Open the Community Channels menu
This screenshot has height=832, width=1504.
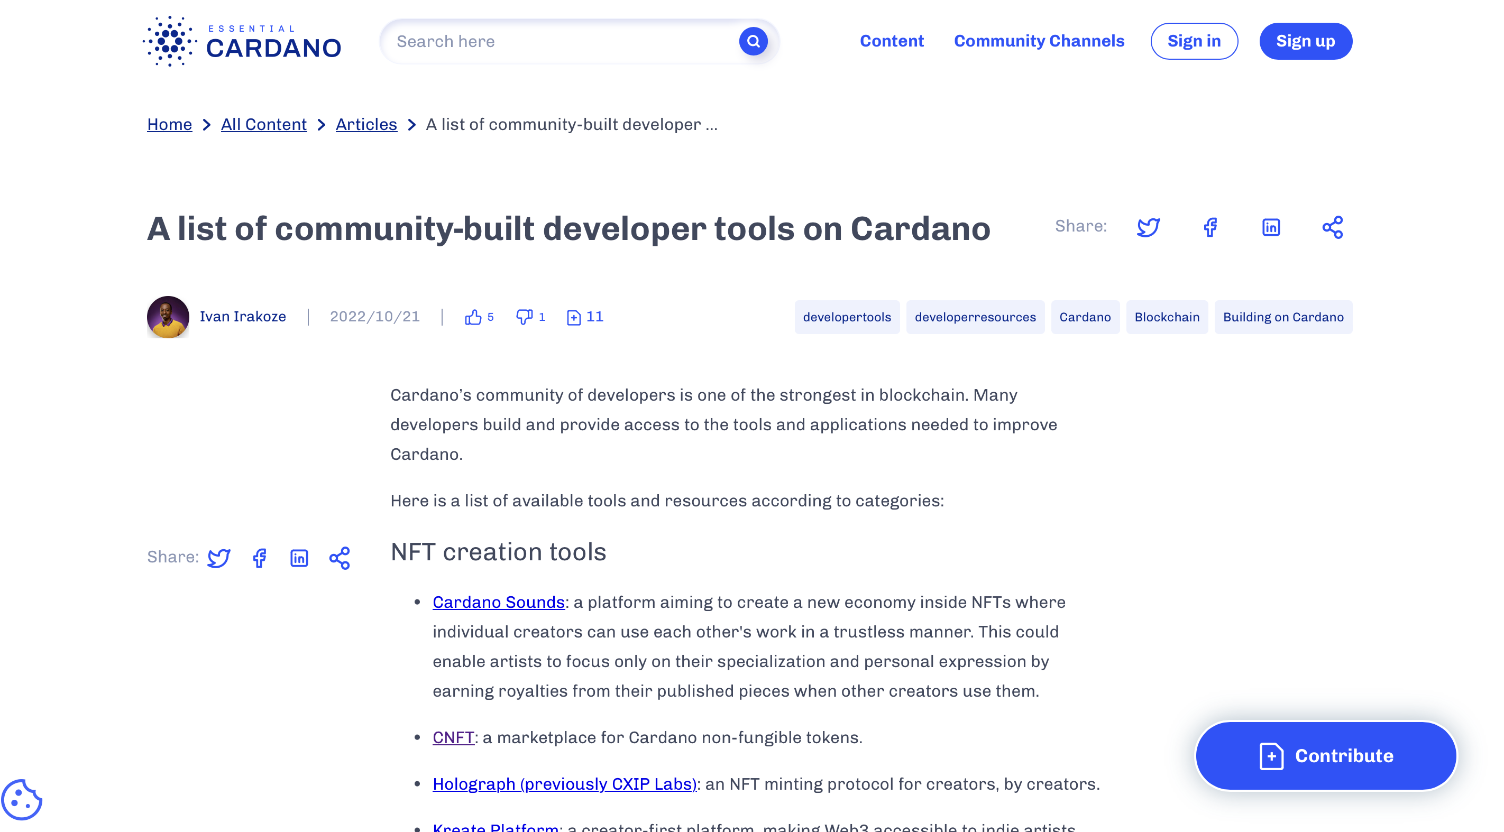[x=1039, y=41]
